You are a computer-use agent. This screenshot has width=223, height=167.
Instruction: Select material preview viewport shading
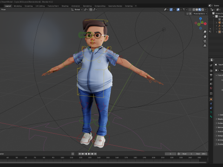pos(200,10)
